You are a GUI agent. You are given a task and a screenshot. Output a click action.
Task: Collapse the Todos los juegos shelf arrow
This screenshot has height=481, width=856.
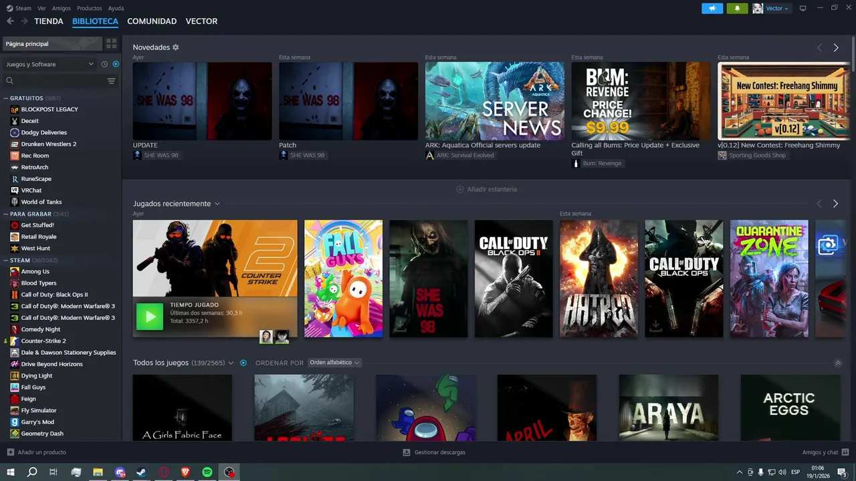[x=838, y=363]
